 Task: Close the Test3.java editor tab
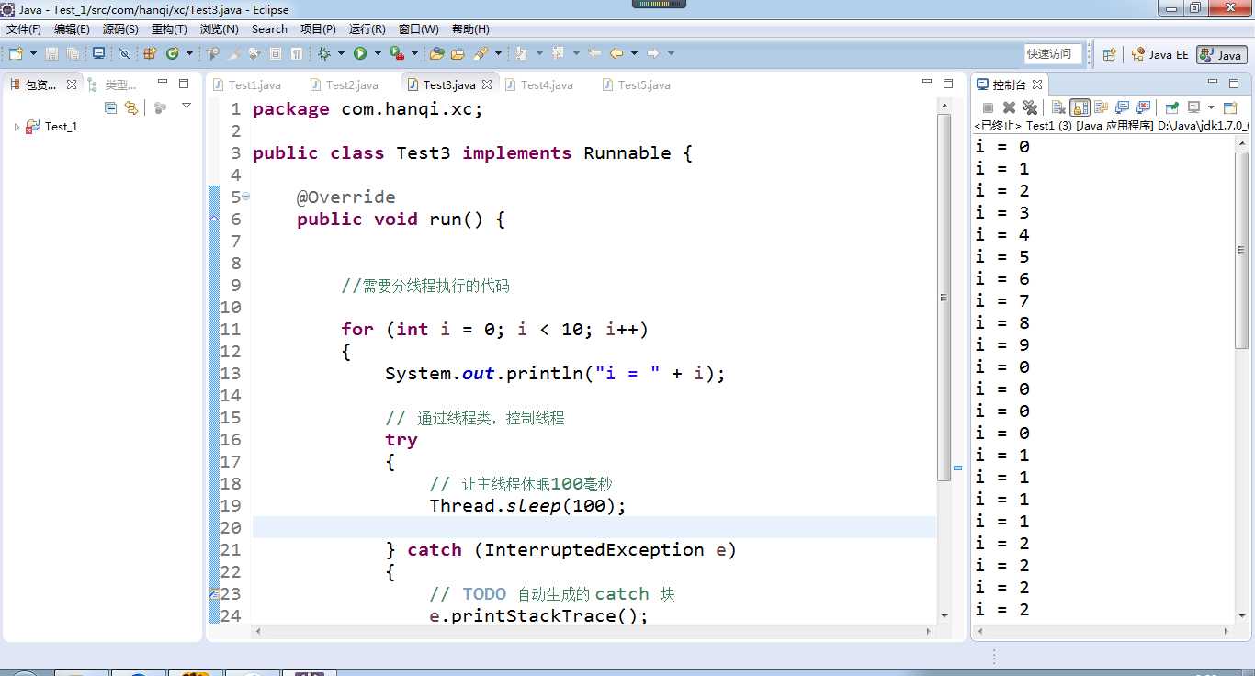pos(487,84)
